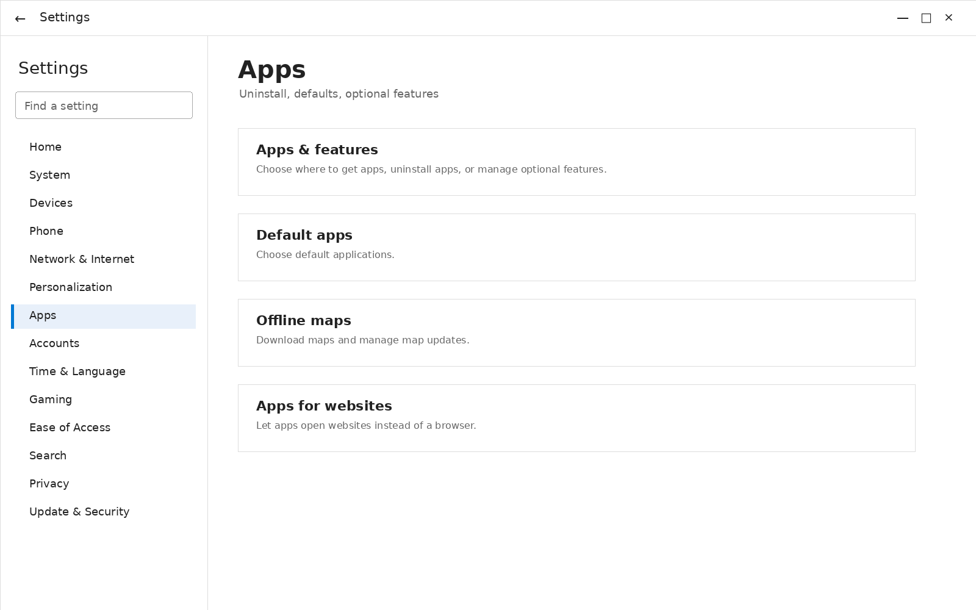Viewport: 976px width, 610px height.
Task: Go to Privacy settings
Action: pyautogui.click(x=103, y=484)
